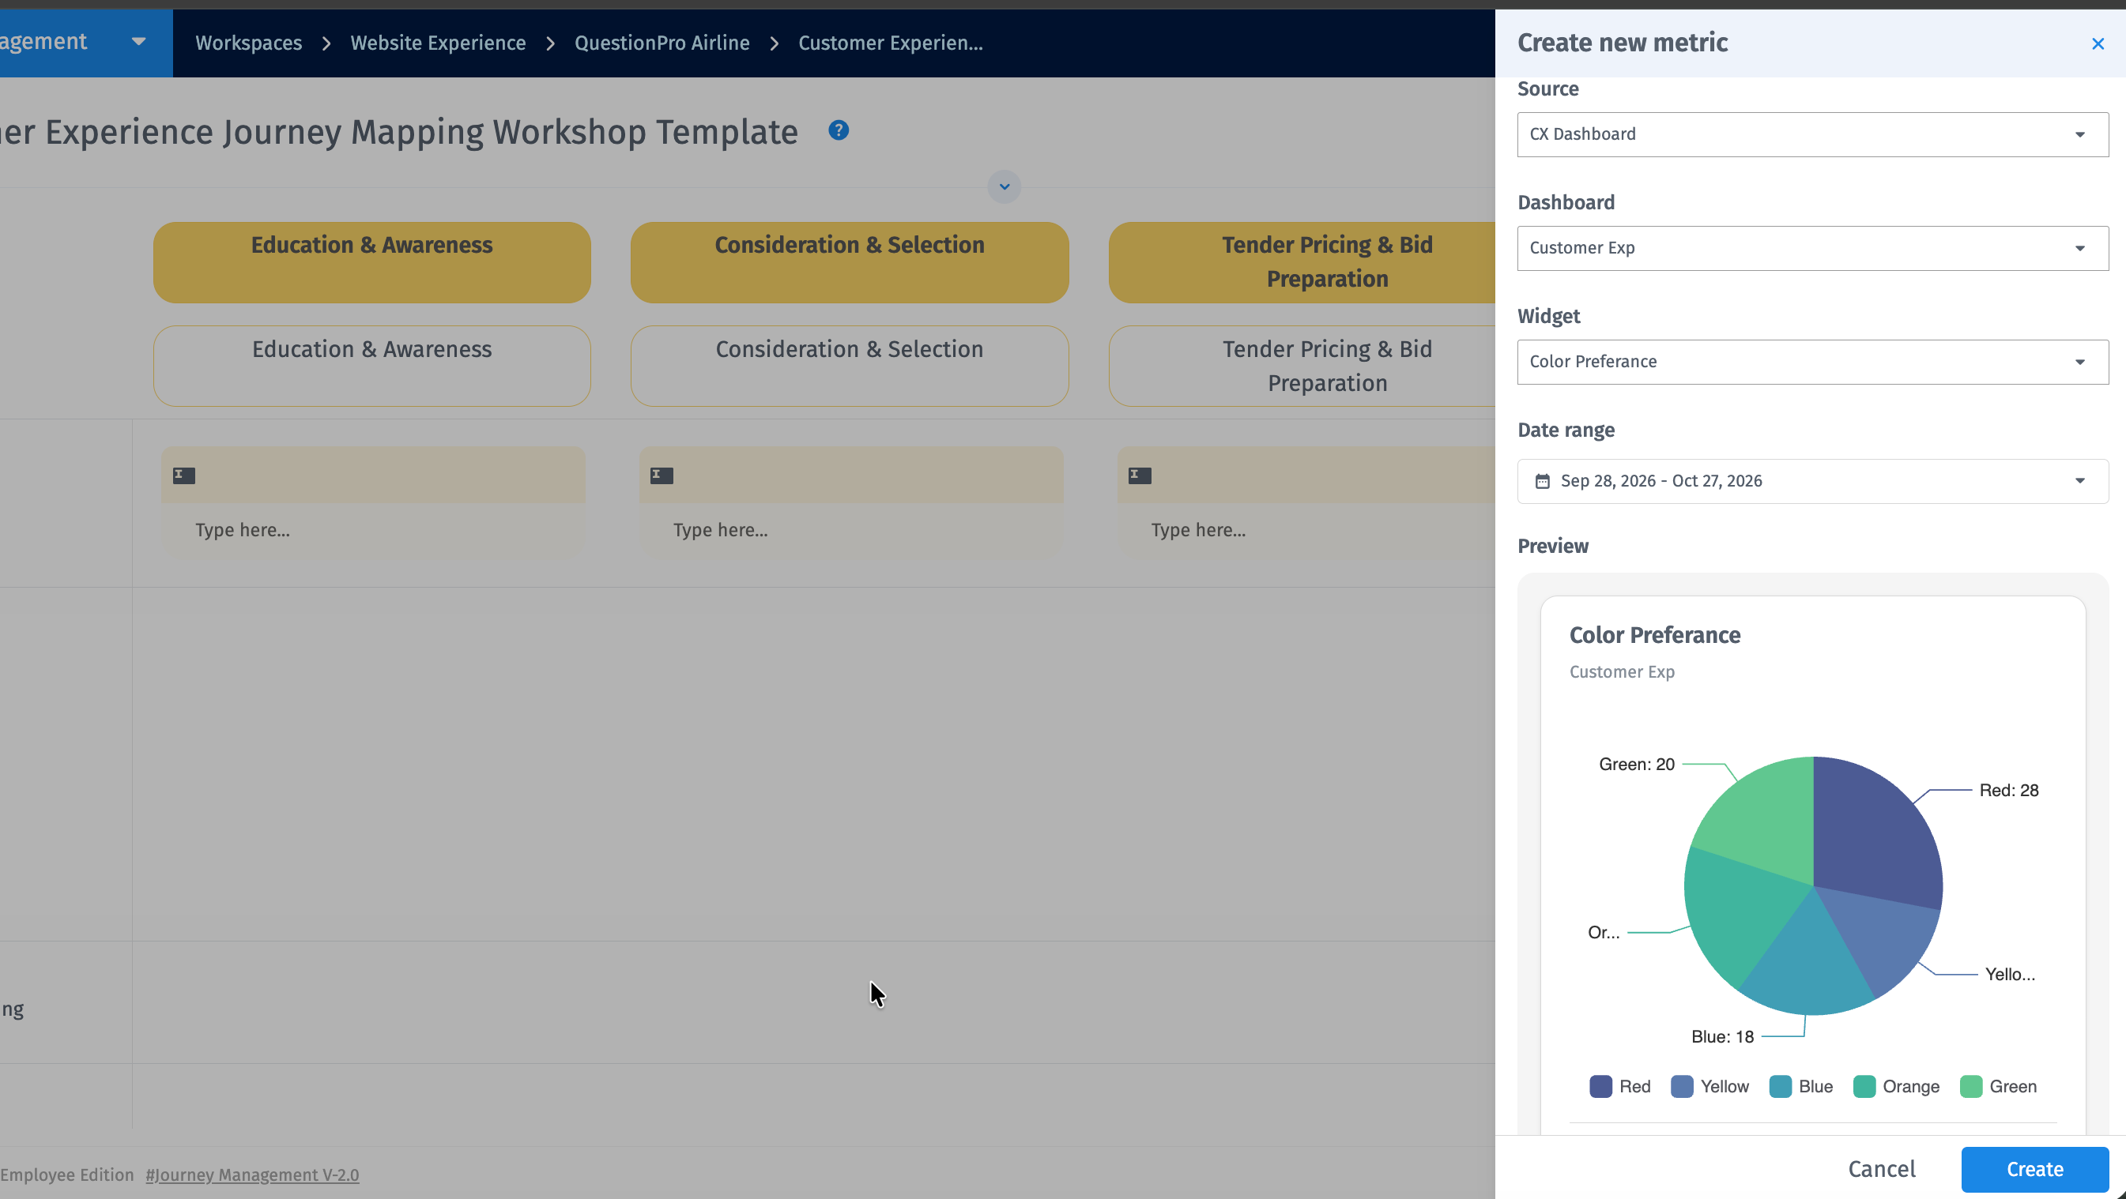
Task: Click the text icon in Consideration & Selection card
Action: 662,475
